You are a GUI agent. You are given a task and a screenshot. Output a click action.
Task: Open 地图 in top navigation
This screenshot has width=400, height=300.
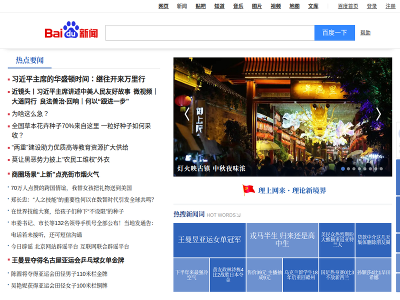[294, 6]
